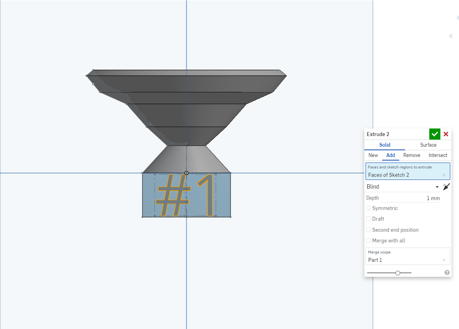Select the origin point on the model
459x329 pixels.
pos(186,173)
